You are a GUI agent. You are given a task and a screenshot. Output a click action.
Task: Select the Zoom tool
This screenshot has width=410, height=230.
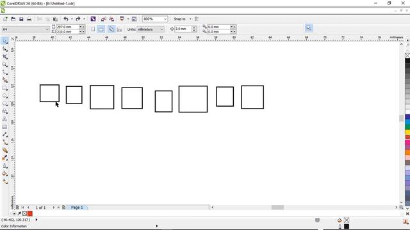pyautogui.click(x=4, y=65)
